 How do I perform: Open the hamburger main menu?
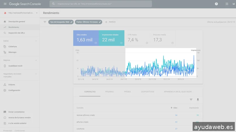(5, 4)
